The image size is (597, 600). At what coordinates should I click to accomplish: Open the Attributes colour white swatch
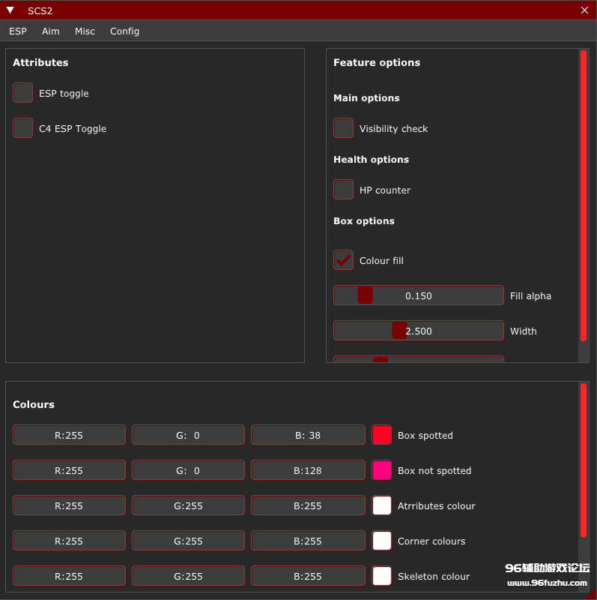pyautogui.click(x=382, y=505)
